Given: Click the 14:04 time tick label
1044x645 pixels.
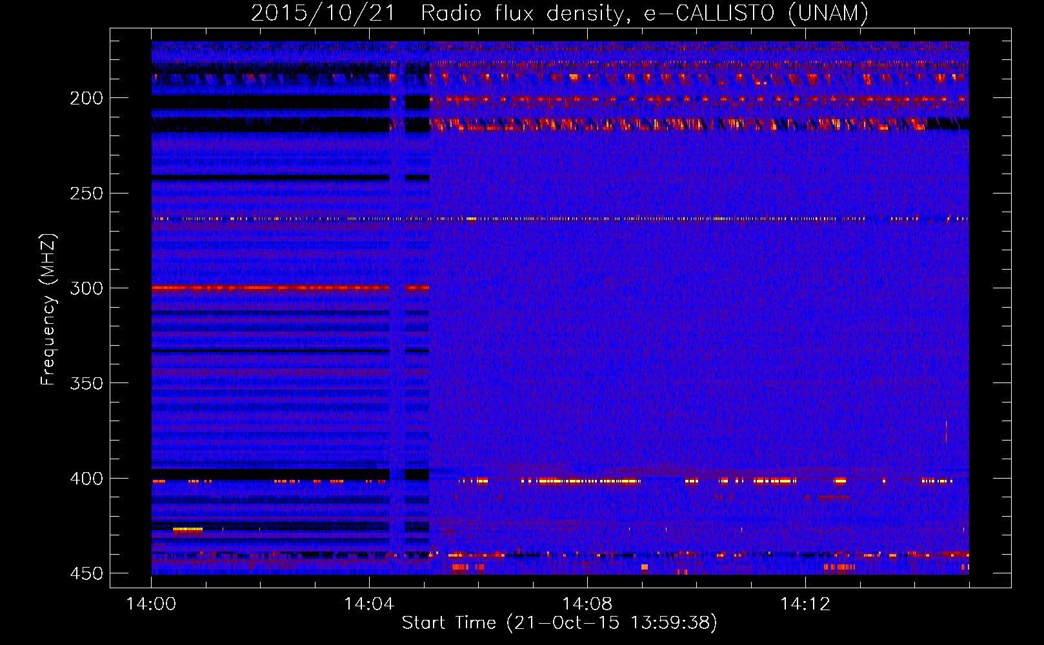Looking at the screenshot, I should pos(369,604).
